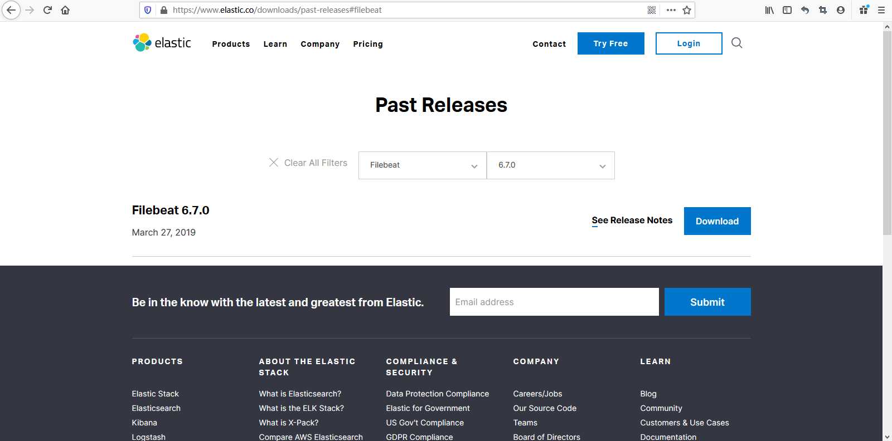Click the browser Back arrow button

[11, 10]
